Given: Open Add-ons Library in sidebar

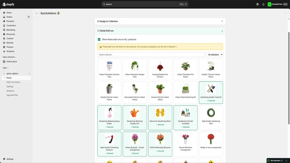Looking at the screenshot, I should coord(13,82).
